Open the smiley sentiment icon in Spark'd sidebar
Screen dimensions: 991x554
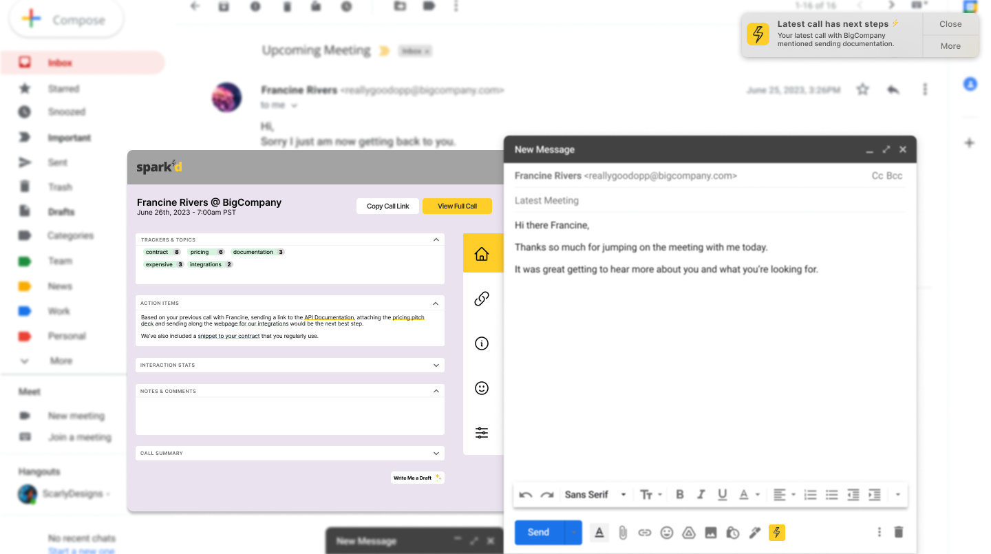(x=482, y=388)
